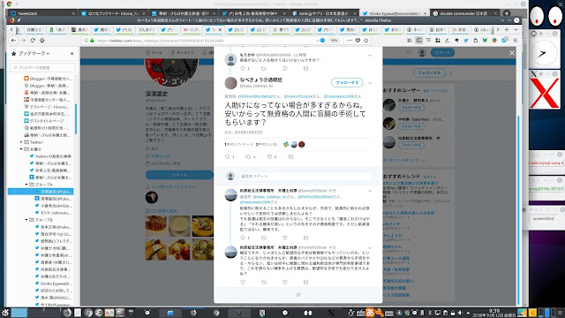Switch to double commander tab in Chrome
Image resolution: width=565 pixels, height=318 pixels.
[465, 13]
